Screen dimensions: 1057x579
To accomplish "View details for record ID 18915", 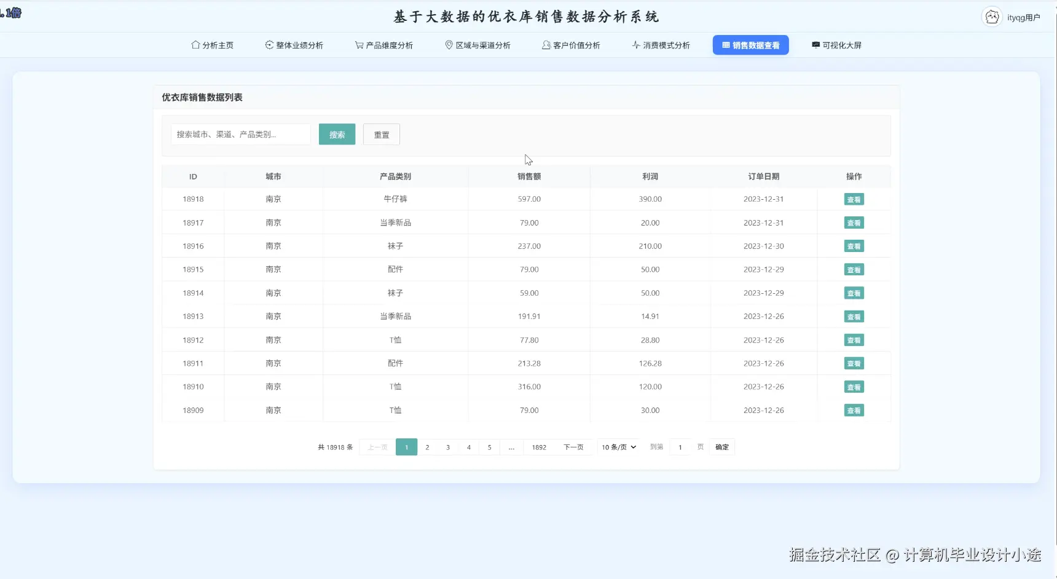I will [854, 269].
